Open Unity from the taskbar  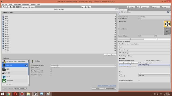point(35,94)
